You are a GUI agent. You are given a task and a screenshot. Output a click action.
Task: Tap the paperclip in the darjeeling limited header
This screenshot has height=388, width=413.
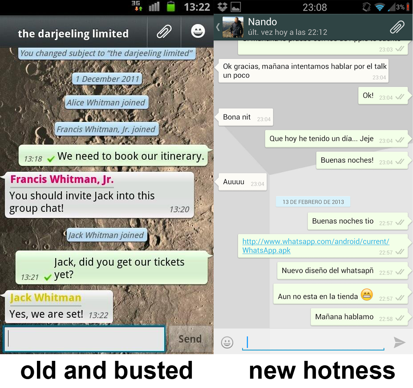[164, 32]
